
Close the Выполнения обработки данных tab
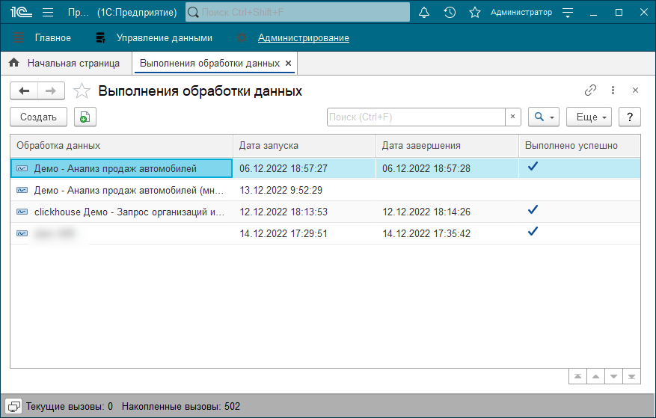[288, 63]
